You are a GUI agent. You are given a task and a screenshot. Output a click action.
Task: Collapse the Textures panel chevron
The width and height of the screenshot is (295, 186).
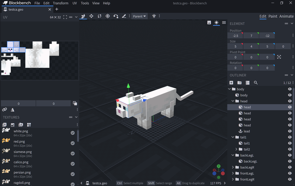(x=76, y=117)
